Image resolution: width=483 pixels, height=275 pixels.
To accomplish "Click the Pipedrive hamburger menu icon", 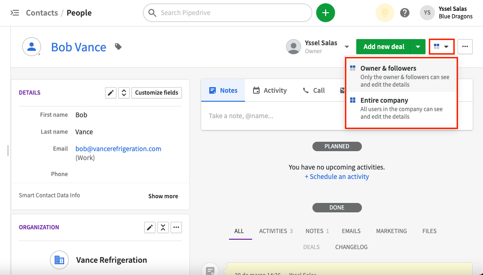I will tap(16, 13).
